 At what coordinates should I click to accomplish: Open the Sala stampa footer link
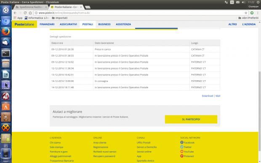click(56, 147)
